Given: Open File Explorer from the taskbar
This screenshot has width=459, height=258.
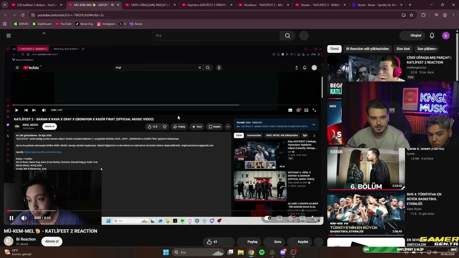Looking at the screenshot, I should click(241, 252).
